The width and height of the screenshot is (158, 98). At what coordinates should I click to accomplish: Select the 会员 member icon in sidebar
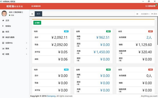pos(3,32)
